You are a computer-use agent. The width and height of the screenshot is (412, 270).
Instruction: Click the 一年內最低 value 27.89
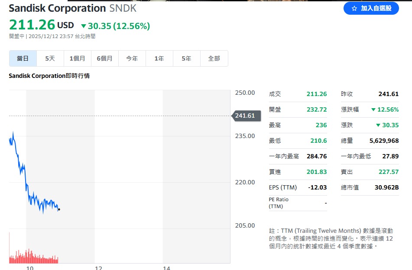[390, 156]
